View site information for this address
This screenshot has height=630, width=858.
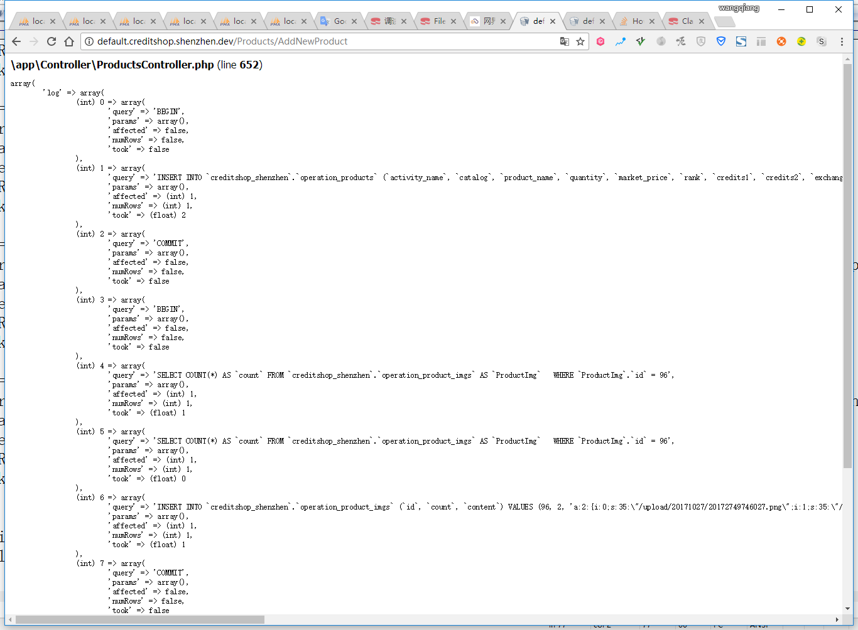point(89,41)
